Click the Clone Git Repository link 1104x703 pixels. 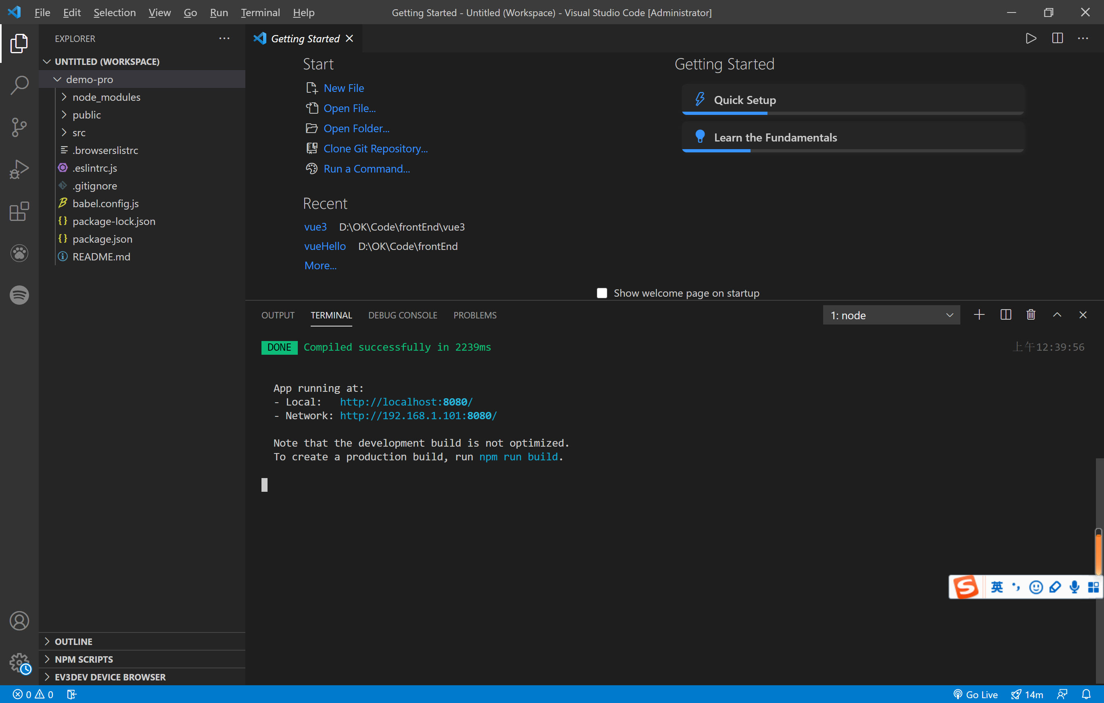coord(375,149)
